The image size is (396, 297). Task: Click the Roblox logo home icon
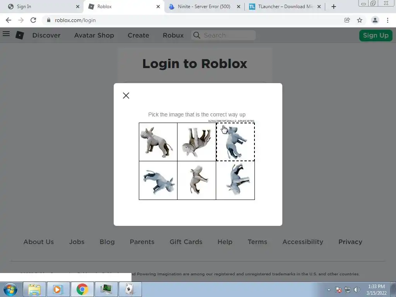(20, 35)
